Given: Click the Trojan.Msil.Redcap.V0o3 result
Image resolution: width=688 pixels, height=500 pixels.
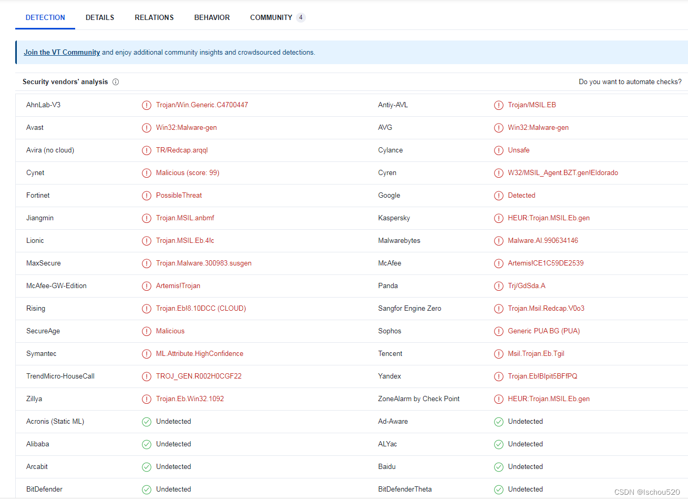Looking at the screenshot, I should coord(546,309).
